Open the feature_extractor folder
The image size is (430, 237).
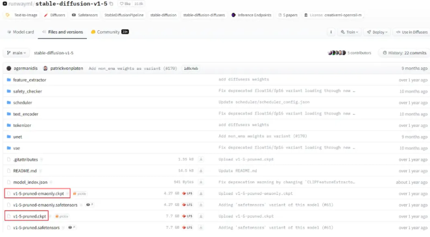30,80
